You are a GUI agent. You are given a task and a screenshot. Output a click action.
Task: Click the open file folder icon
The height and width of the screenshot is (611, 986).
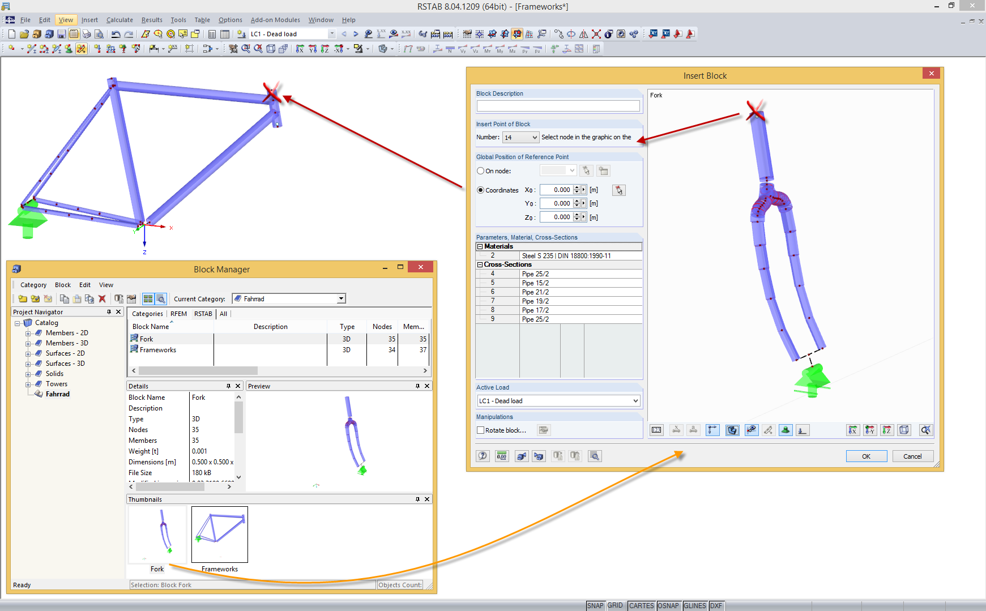[24, 34]
